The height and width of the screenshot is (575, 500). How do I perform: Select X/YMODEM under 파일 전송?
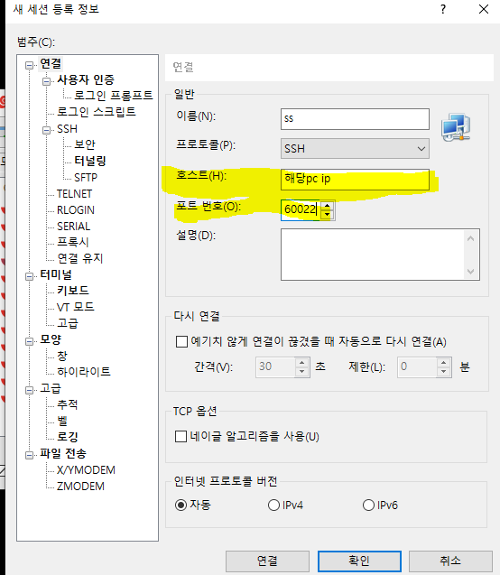click(x=86, y=469)
